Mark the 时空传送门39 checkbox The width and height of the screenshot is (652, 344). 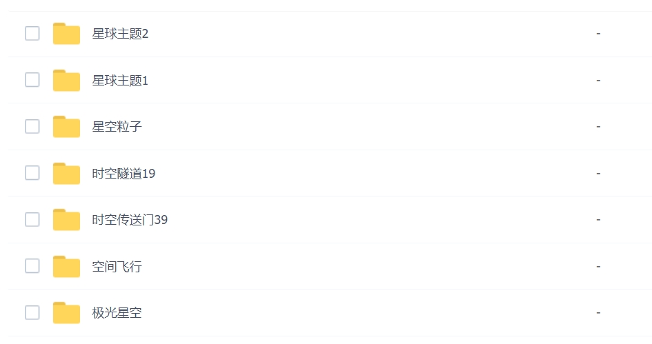point(32,219)
